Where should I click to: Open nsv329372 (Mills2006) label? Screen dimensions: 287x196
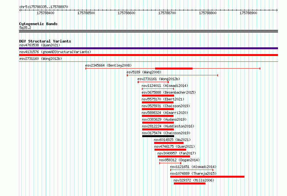click(x=194, y=180)
